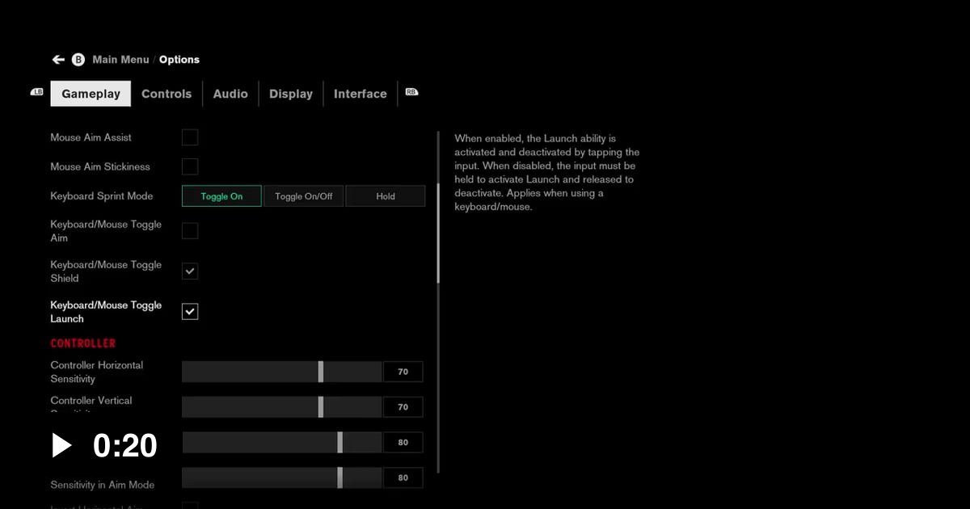Open the Interface tab
The width and height of the screenshot is (970, 509).
[360, 94]
